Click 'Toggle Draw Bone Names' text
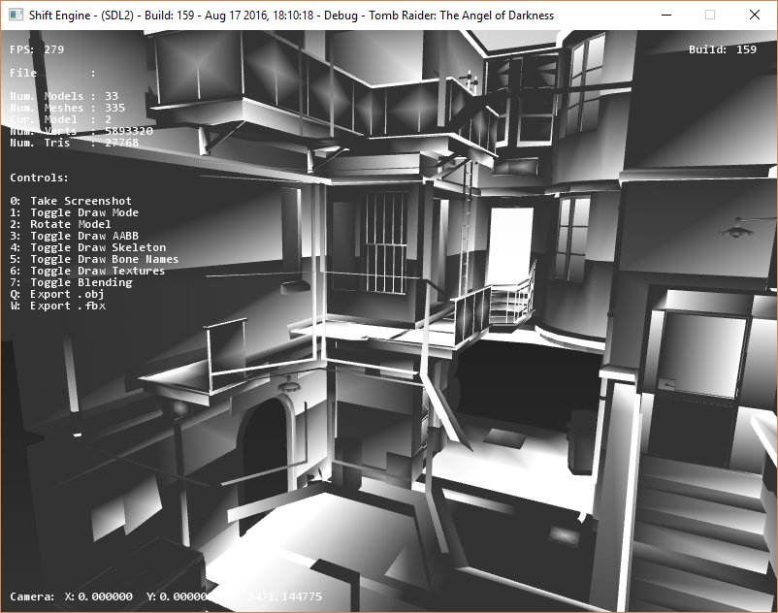This screenshot has width=778, height=613. pos(94,259)
